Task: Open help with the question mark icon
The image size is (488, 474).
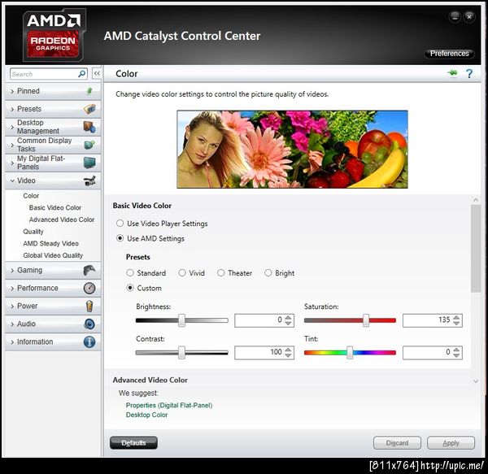Action: tap(469, 74)
